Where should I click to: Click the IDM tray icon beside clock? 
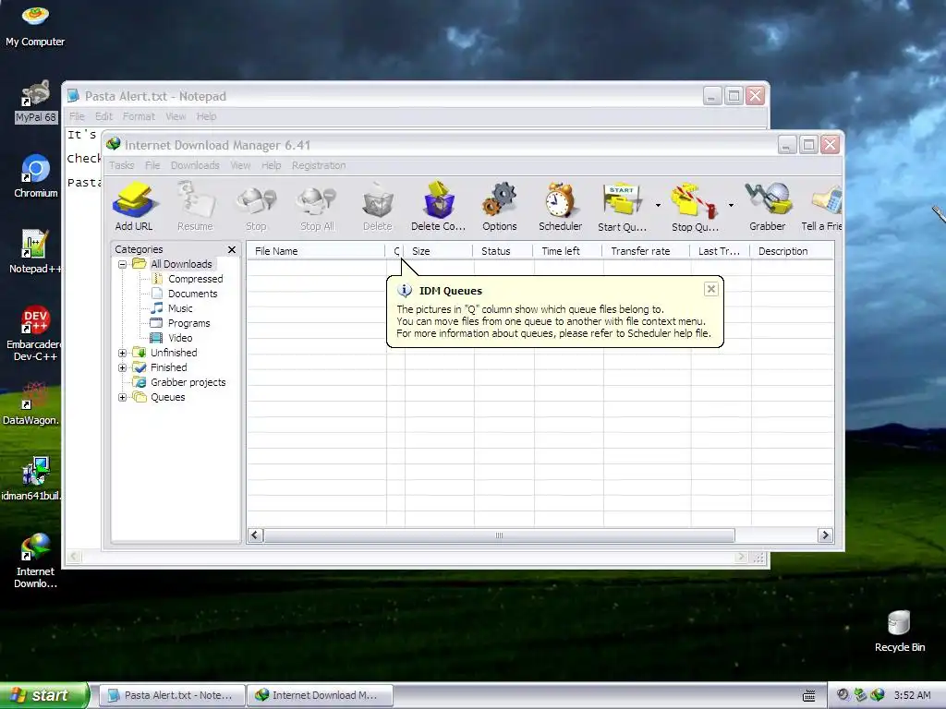(x=878, y=695)
